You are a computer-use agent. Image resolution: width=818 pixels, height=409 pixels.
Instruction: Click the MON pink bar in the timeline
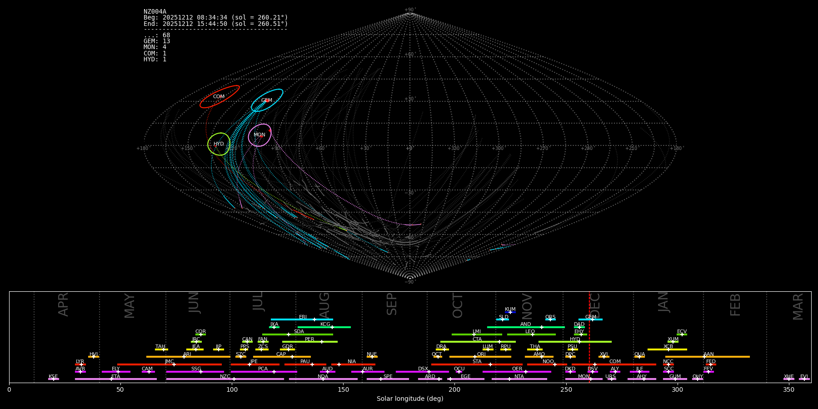pos(584,379)
